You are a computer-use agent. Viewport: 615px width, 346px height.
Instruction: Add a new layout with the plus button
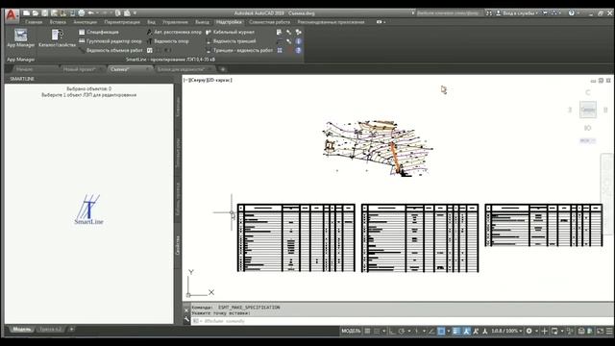click(x=71, y=329)
